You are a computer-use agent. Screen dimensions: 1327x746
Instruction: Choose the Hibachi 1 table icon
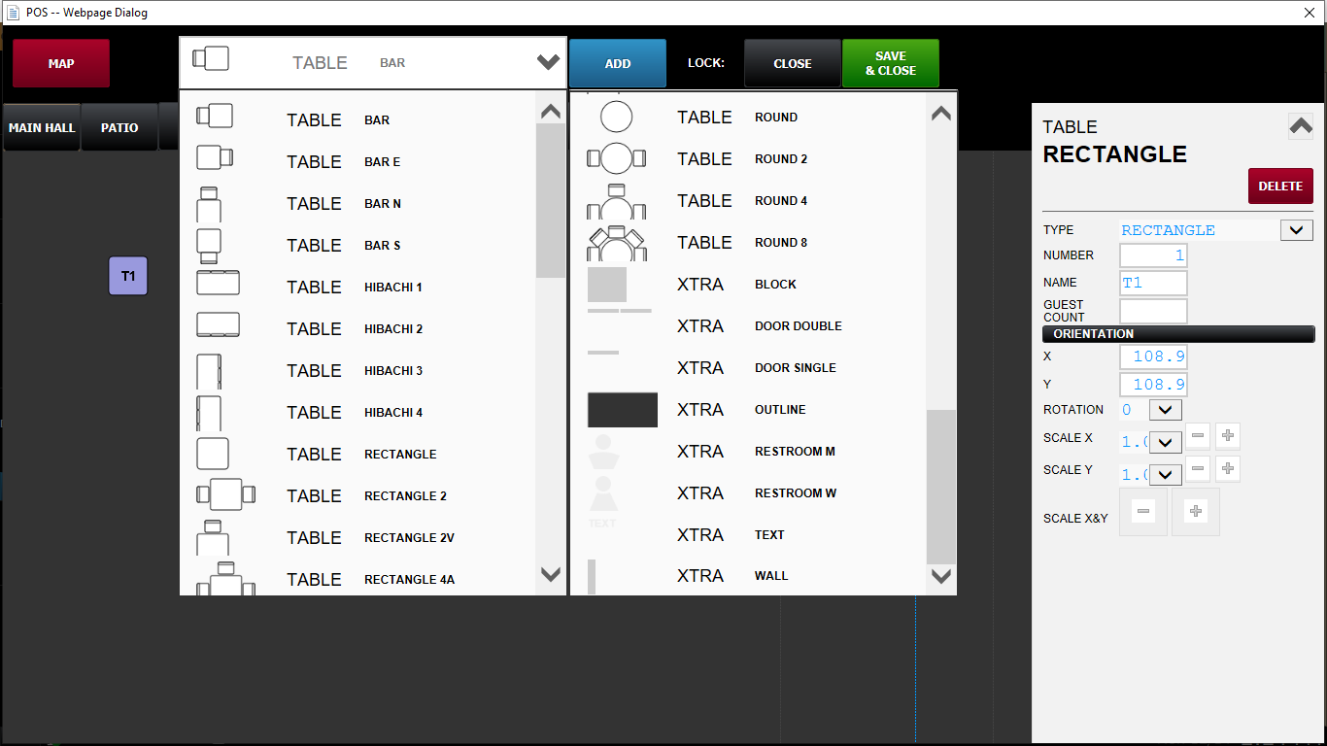coord(218,284)
